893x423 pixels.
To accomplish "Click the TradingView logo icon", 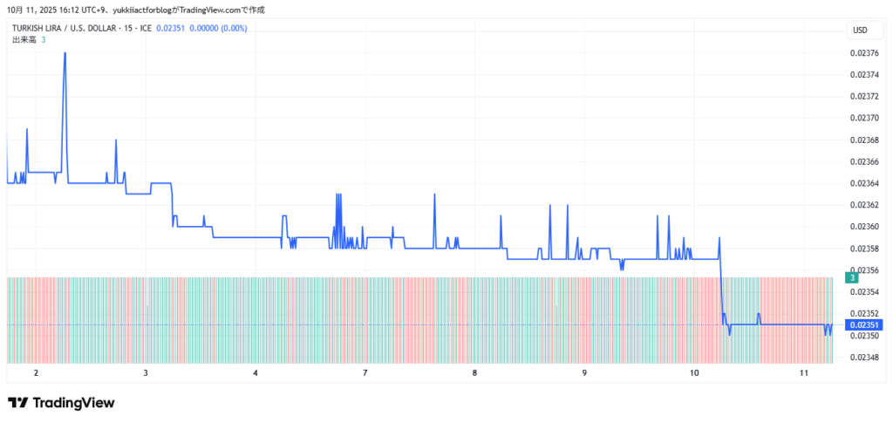I will (17, 403).
